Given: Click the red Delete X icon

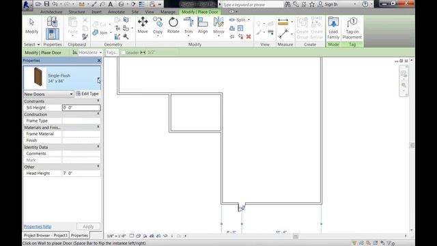Looking at the screenshot, I should (249, 36).
